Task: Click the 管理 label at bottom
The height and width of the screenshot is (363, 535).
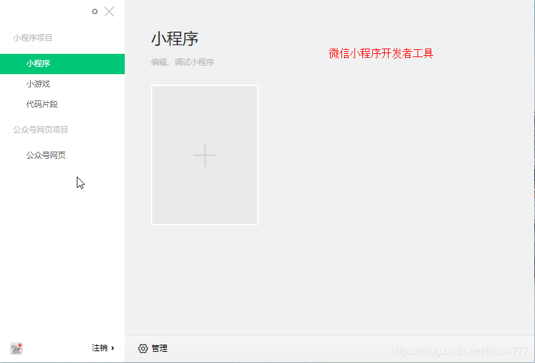Action: tap(160, 349)
